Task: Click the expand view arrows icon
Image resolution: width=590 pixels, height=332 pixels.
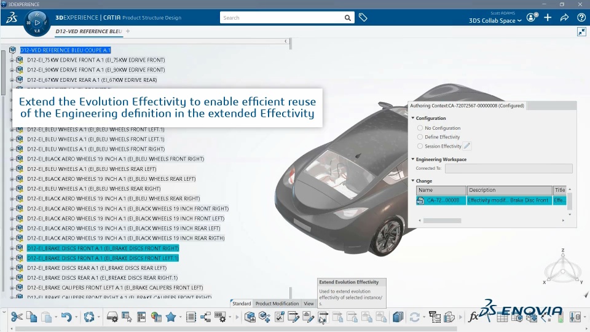Action: point(582,31)
